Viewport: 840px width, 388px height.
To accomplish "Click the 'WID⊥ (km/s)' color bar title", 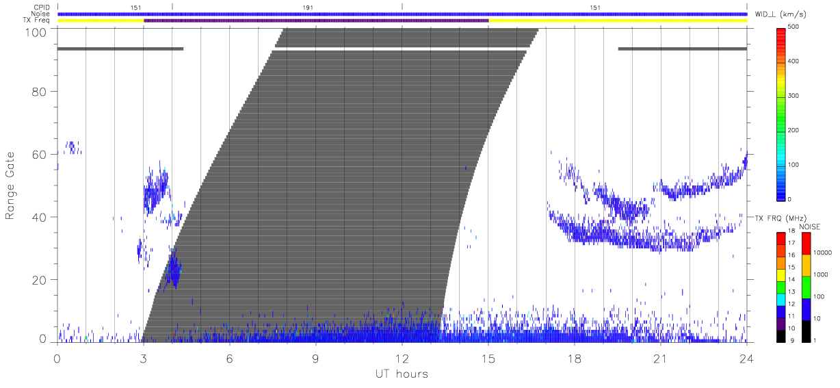I will coord(781,14).
